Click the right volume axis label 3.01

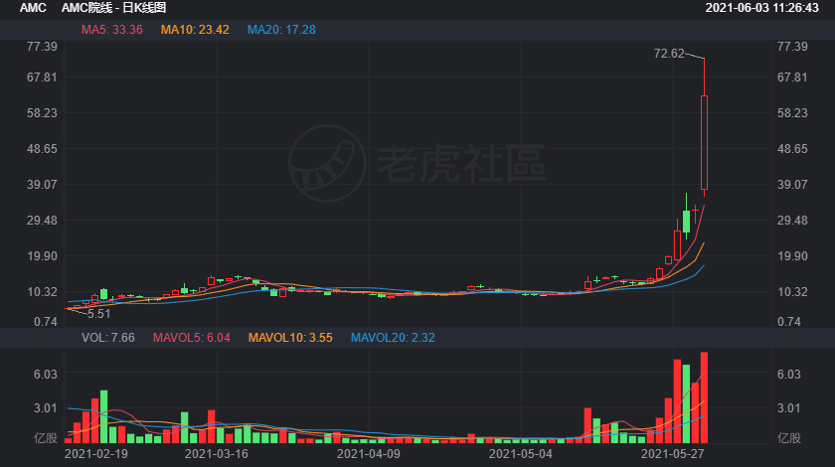pyautogui.click(x=789, y=408)
